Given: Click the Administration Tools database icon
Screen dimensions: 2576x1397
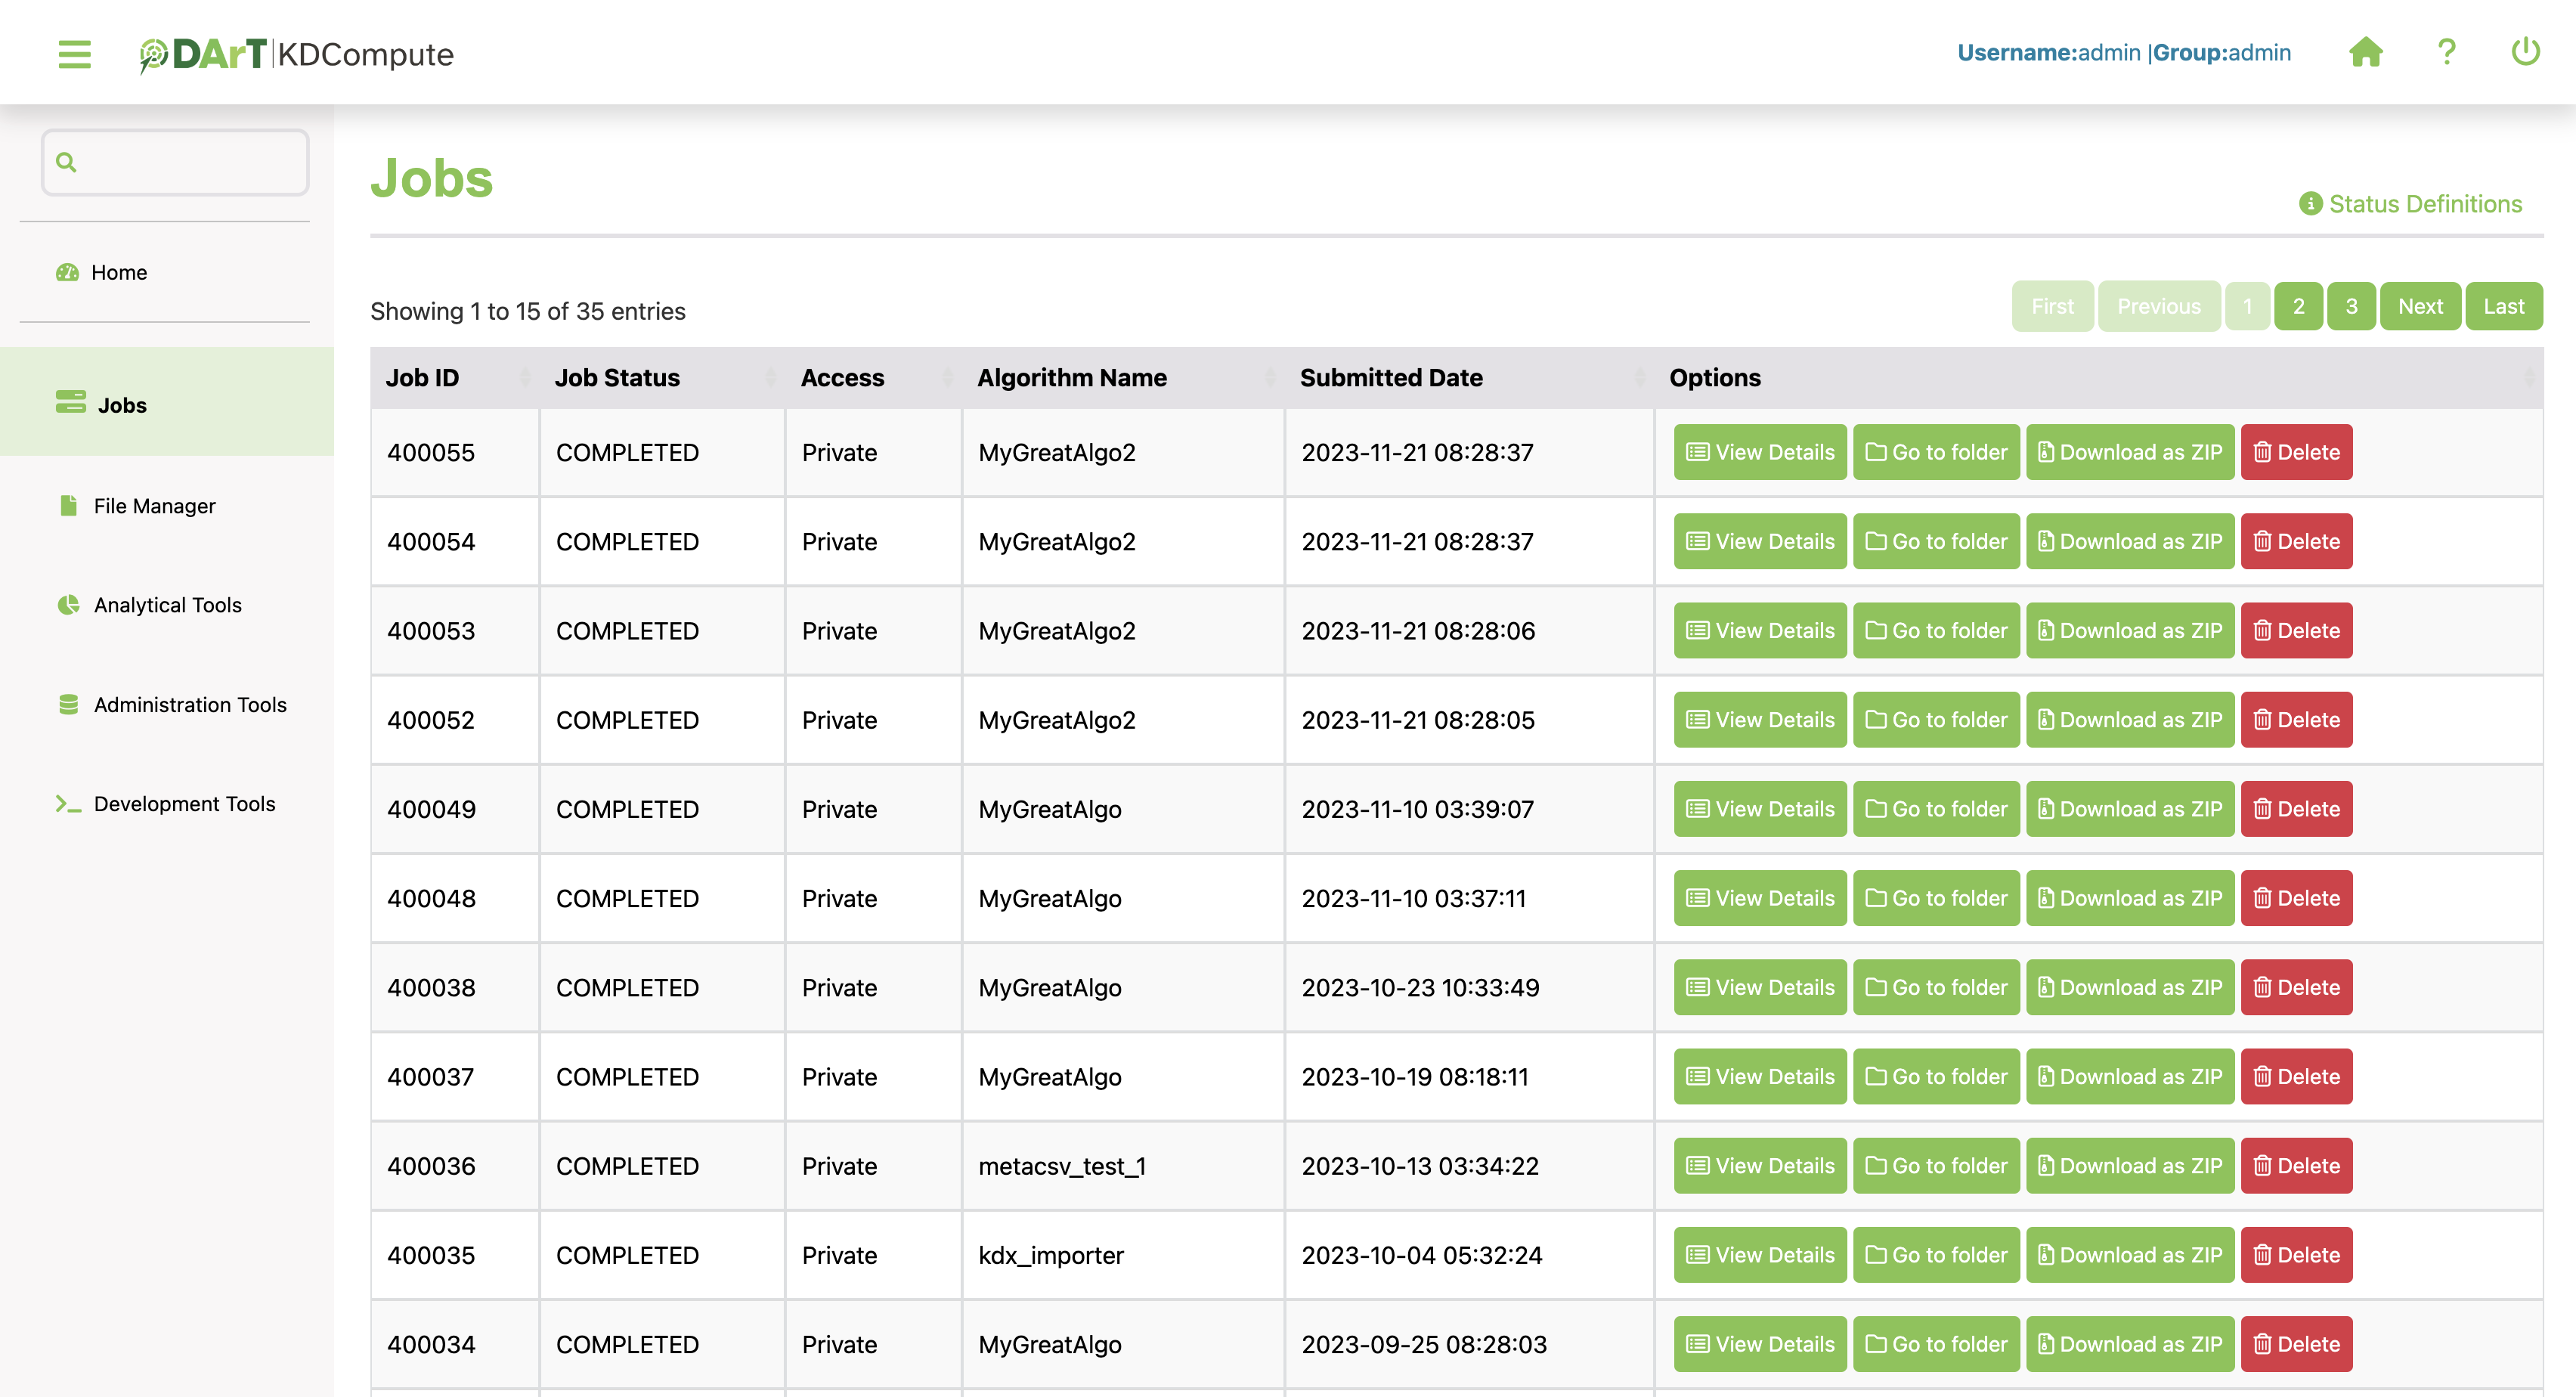Looking at the screenshot, I should pyautogui.click(x=68, y=705).
